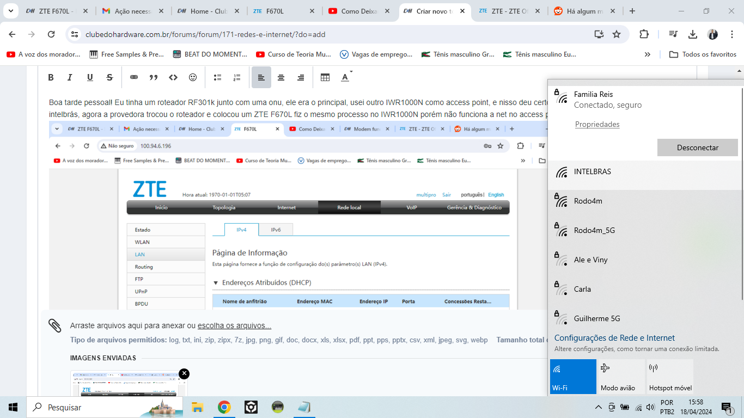
Task: Toggle the Wi-Fi quick action tile
Action: tap(573, 377)
